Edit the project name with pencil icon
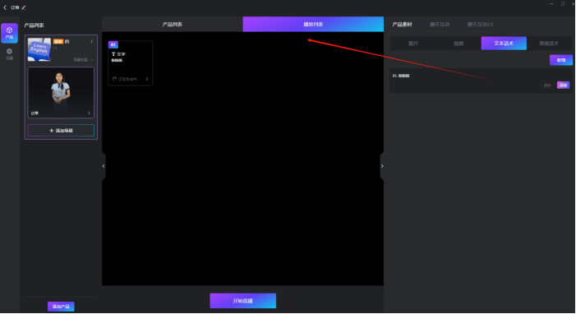Image resolution: width=576 pixels, height=314 pixels. pyautogui.click(x=24, y=7)
